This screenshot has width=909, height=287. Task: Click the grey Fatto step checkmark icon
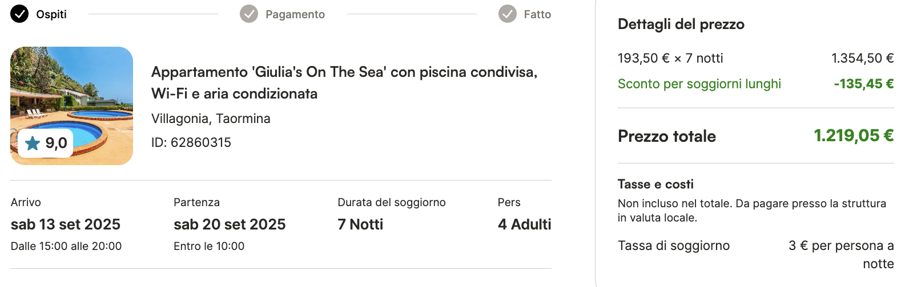click(x=508, y=14)
